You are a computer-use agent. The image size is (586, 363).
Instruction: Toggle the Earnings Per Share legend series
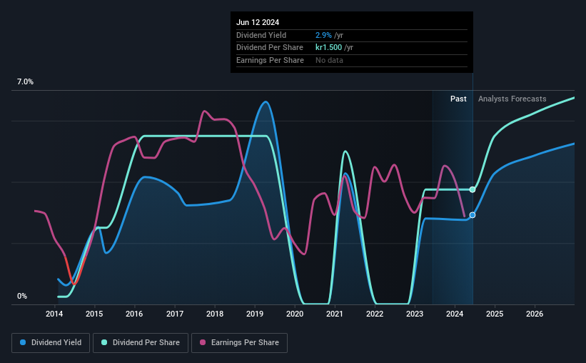(239, 342)
